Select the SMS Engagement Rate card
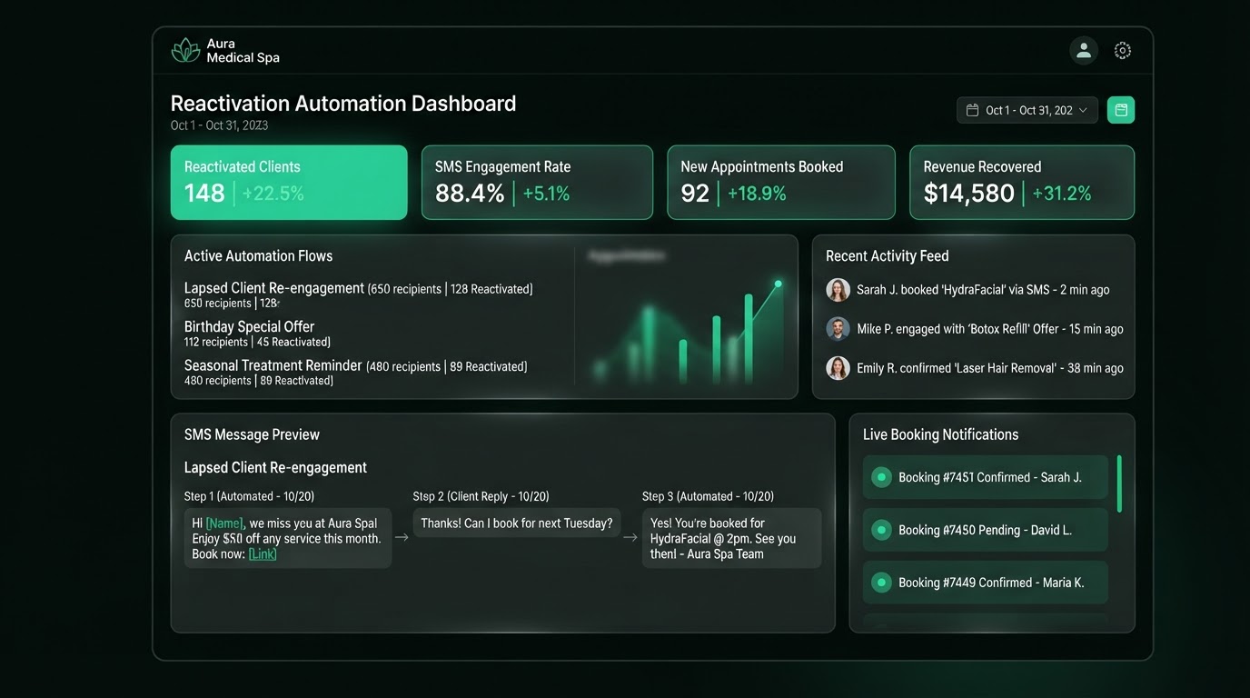Screen dimensions: 1250x698 537,183
